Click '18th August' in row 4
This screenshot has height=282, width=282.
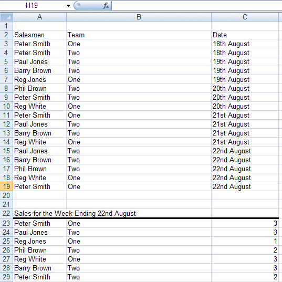(245, 53)
